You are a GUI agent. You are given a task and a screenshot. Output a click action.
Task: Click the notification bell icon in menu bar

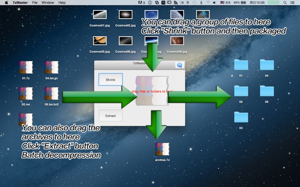click(x=188, y=3)
